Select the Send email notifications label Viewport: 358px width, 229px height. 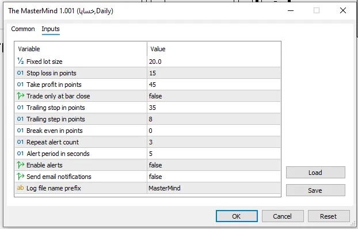click(59, 177)
